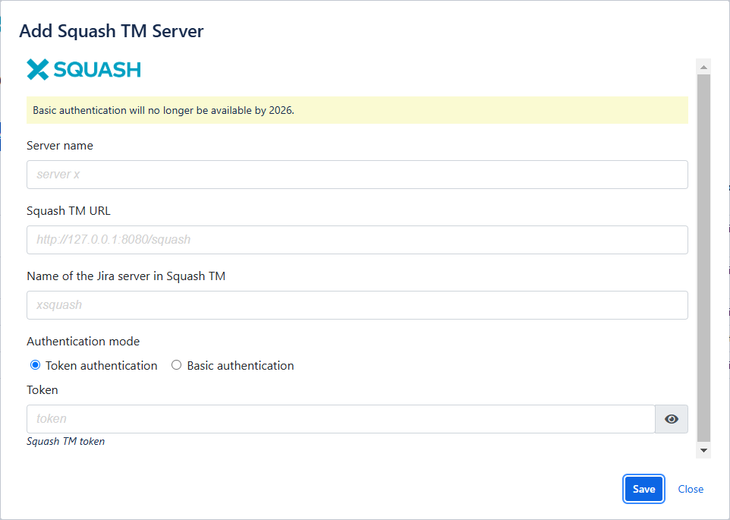Screen dimensions: 730x520
Task: Click the scrollbar down arrow
Action: [x=702, y=451]
